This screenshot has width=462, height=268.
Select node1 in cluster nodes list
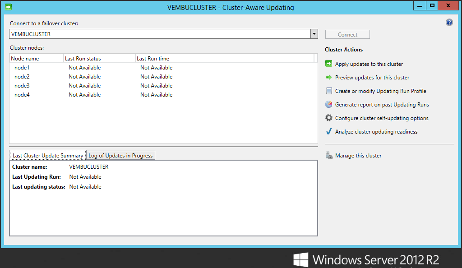[22, 67]
